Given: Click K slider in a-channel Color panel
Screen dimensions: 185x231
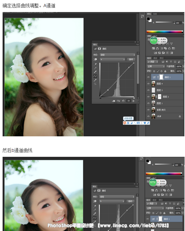Looking at the screenshot, I should click(x=165, y=22).
